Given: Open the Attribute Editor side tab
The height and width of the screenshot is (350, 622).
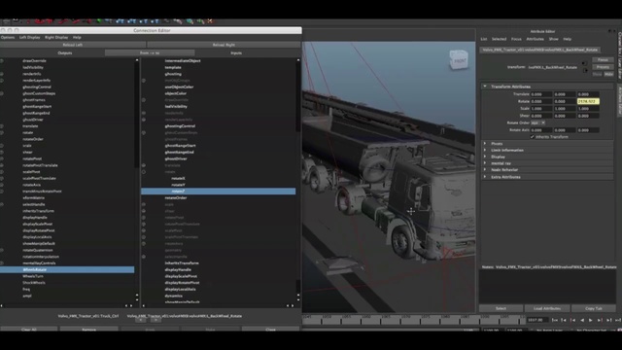Looking at the screenshot, I should coord(619,101).
